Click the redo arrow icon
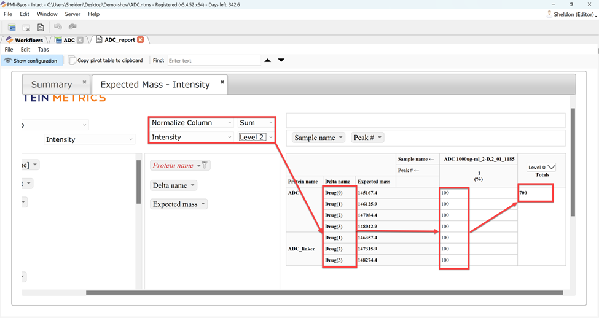Image resolution: width=599 pixels, height=318 pixels. (72, 28)
